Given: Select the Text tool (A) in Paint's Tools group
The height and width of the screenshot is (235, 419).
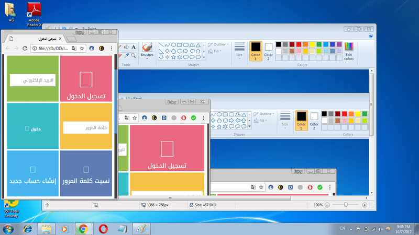Looking at the screenshot, I should (x=134, y=46).
